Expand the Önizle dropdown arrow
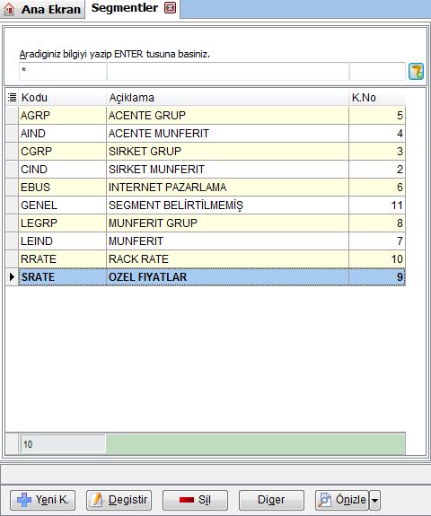The height and width of the screenshot is (516, 431). click(x=374, y=500)
